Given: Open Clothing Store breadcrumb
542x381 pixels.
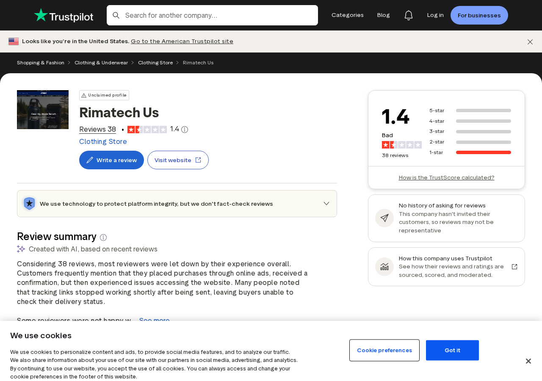Looking at the screenshot, I should [155, 63].
